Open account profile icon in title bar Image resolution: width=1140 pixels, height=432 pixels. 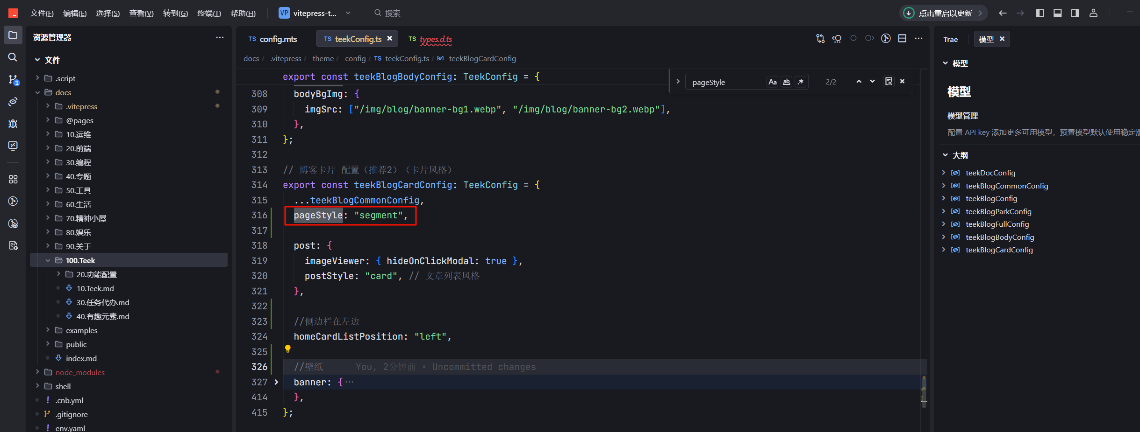point(1093,13)
